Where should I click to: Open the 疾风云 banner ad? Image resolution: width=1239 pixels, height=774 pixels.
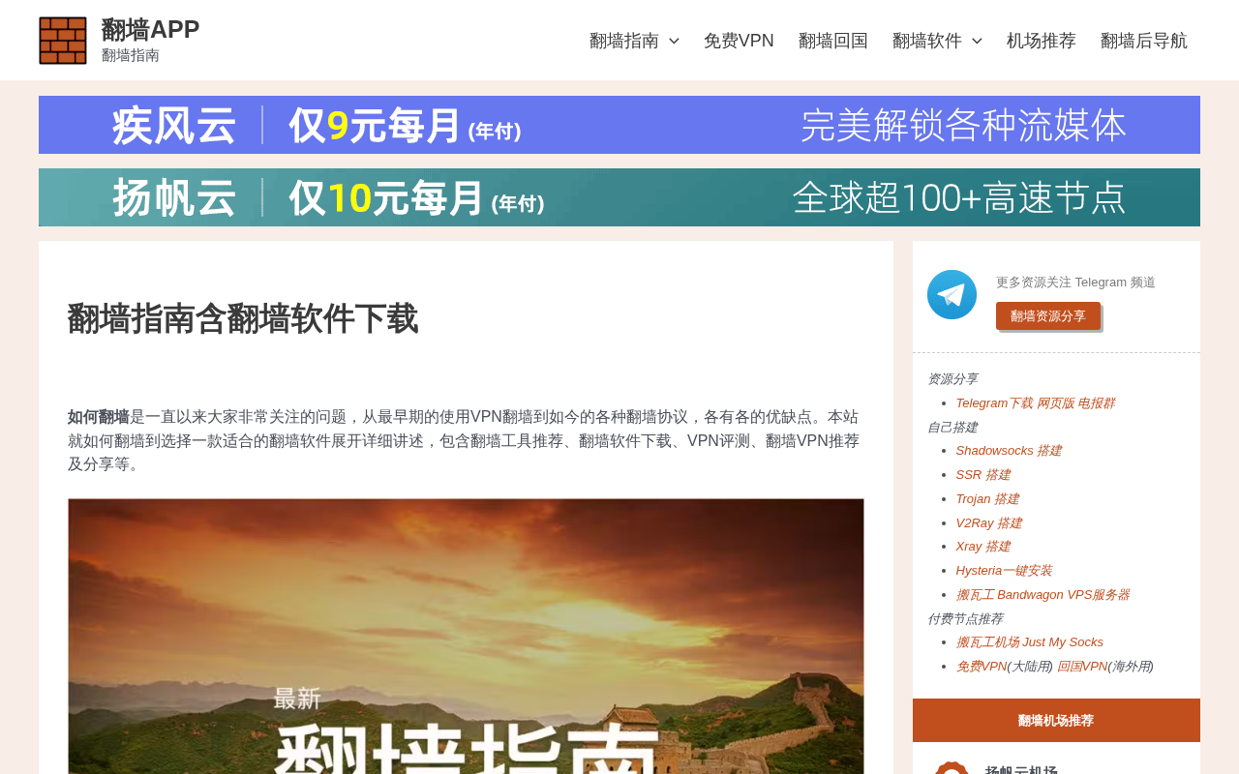[x=619, y=125]
